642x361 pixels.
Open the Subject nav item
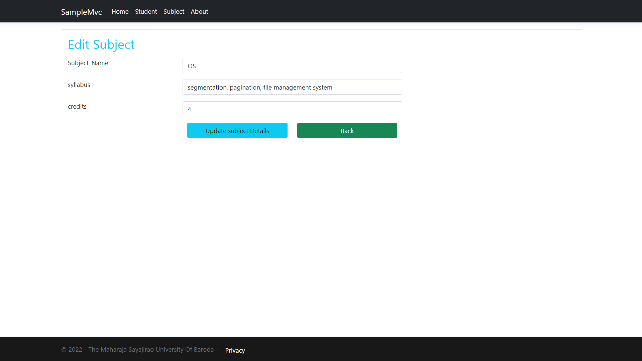pyautogui.click(x=174, y=11)
